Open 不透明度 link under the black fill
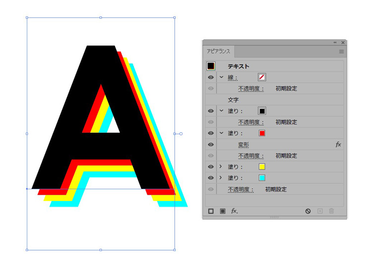Screen dimensions: 372x265 (x=251, y=122)
